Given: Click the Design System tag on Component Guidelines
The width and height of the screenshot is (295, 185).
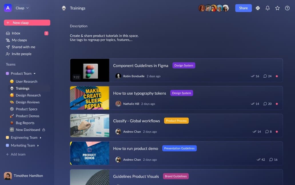Looking at the screenshot, I should coord(184,65).
